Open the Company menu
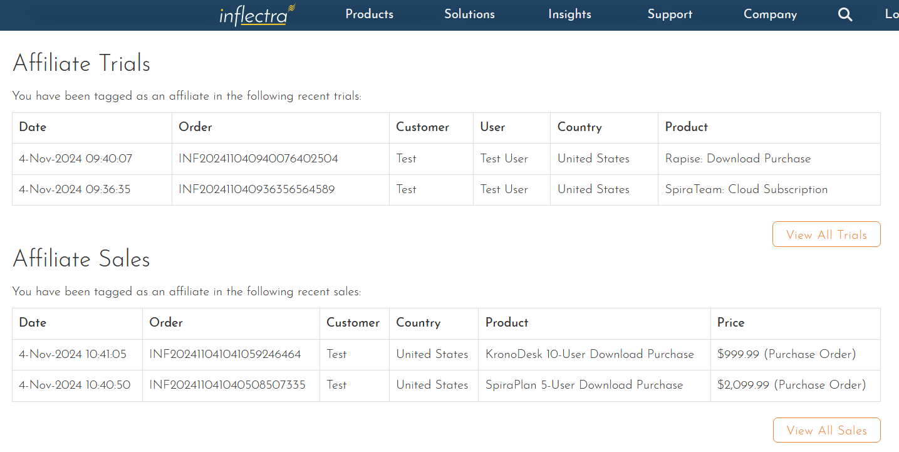899x452 pixels. click(x=770, y=14)
